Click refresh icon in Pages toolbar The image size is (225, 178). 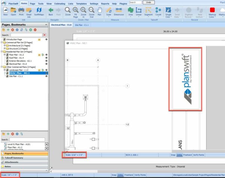point(21,30)
